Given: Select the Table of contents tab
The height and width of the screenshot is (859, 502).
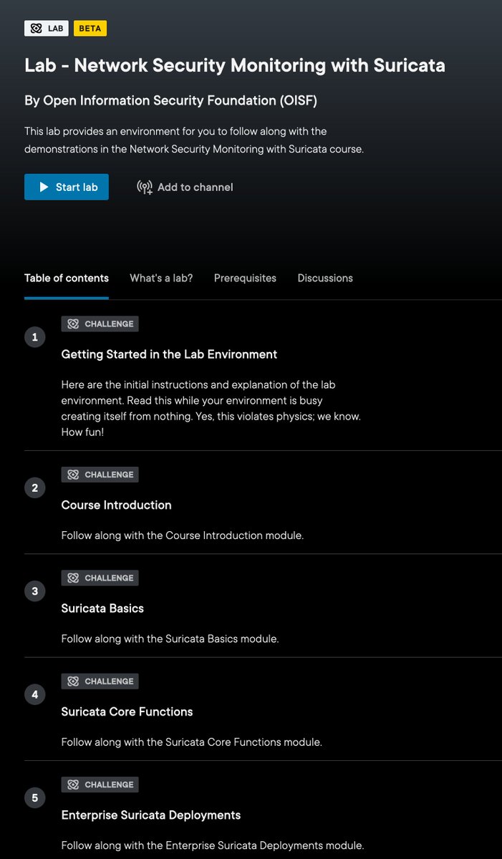Looking at the screenshot, I should click(x=67, y=278).
